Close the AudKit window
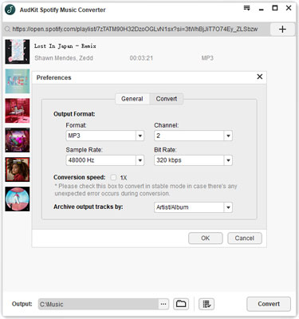Image resolution: width=299 pixels, height=319 pixels. click(x=289, y=8)
